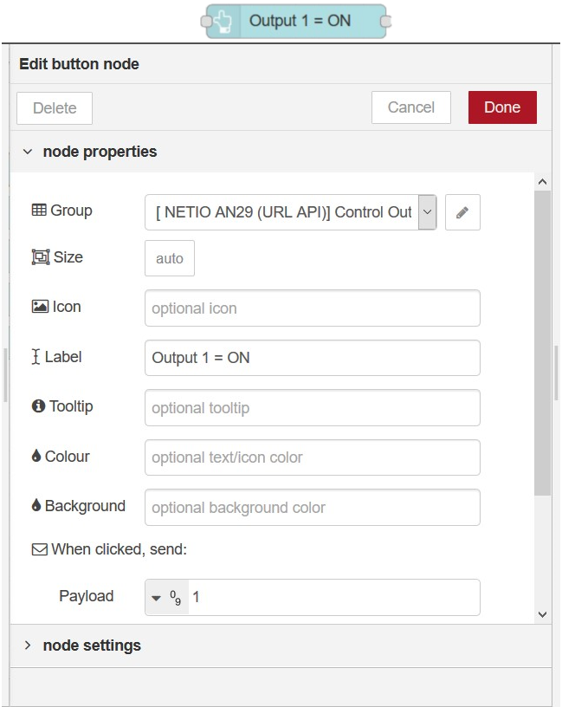Image resolution: width=562 pixels, height=707 pixels.
Task: Click the Label field with Output 1 = ON
Action: [313, 358]
